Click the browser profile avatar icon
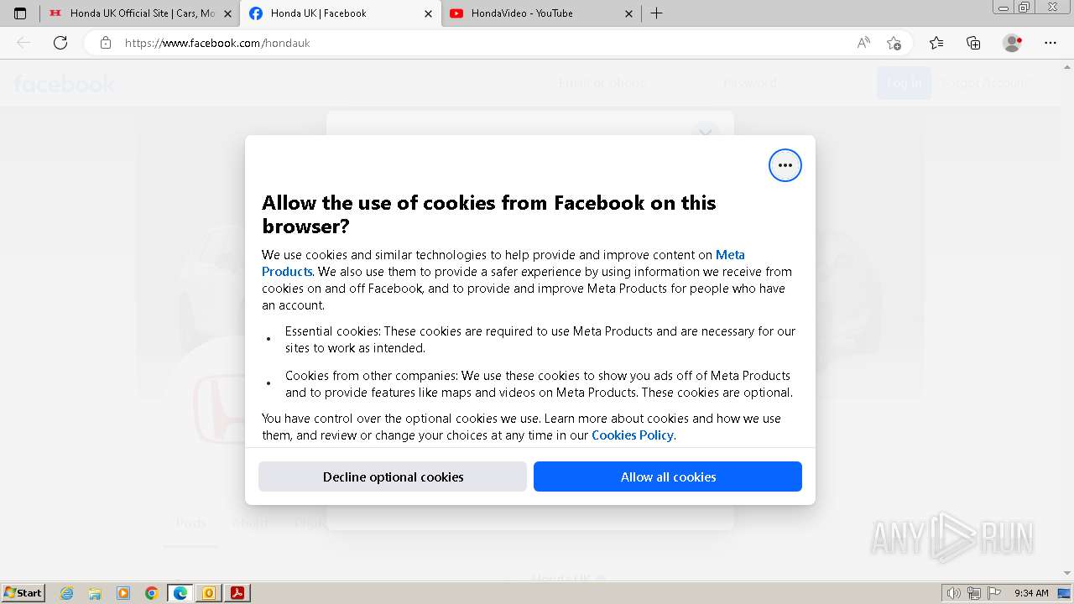The height and width of the screenshot is (604, 1074). 1012,43
